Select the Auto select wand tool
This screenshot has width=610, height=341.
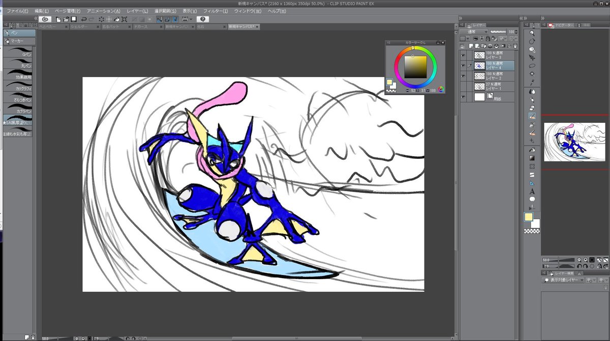click(532, 74)
